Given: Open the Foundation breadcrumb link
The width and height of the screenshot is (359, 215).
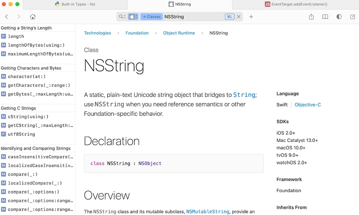Looking at the screenshot, I should 137,33.
